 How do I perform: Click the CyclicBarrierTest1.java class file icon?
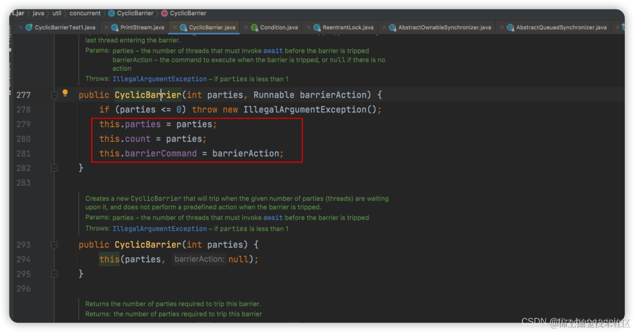click(x=29, y=27)
